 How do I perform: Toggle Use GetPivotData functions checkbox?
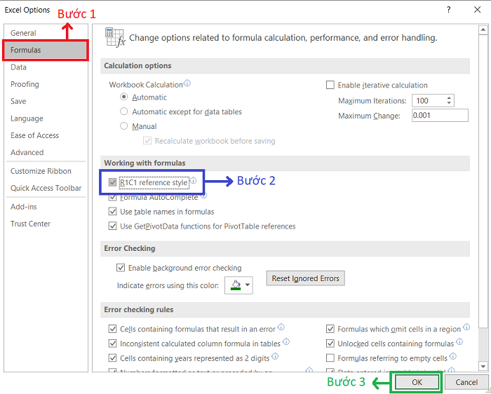[112, 226]
